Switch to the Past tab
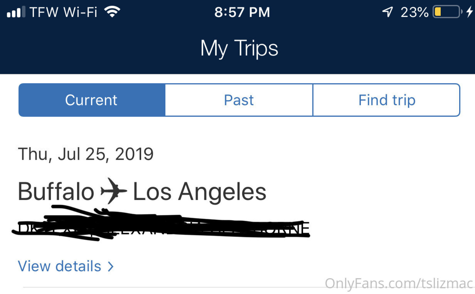This screenshot has width=475, height=294. (x=239, y=100)
